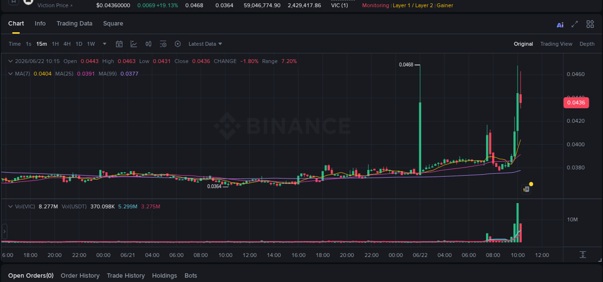Click the candlestick chart style icon
This screenshot has height=282, width=603.
pyautogui.click(x=149, y=44)
